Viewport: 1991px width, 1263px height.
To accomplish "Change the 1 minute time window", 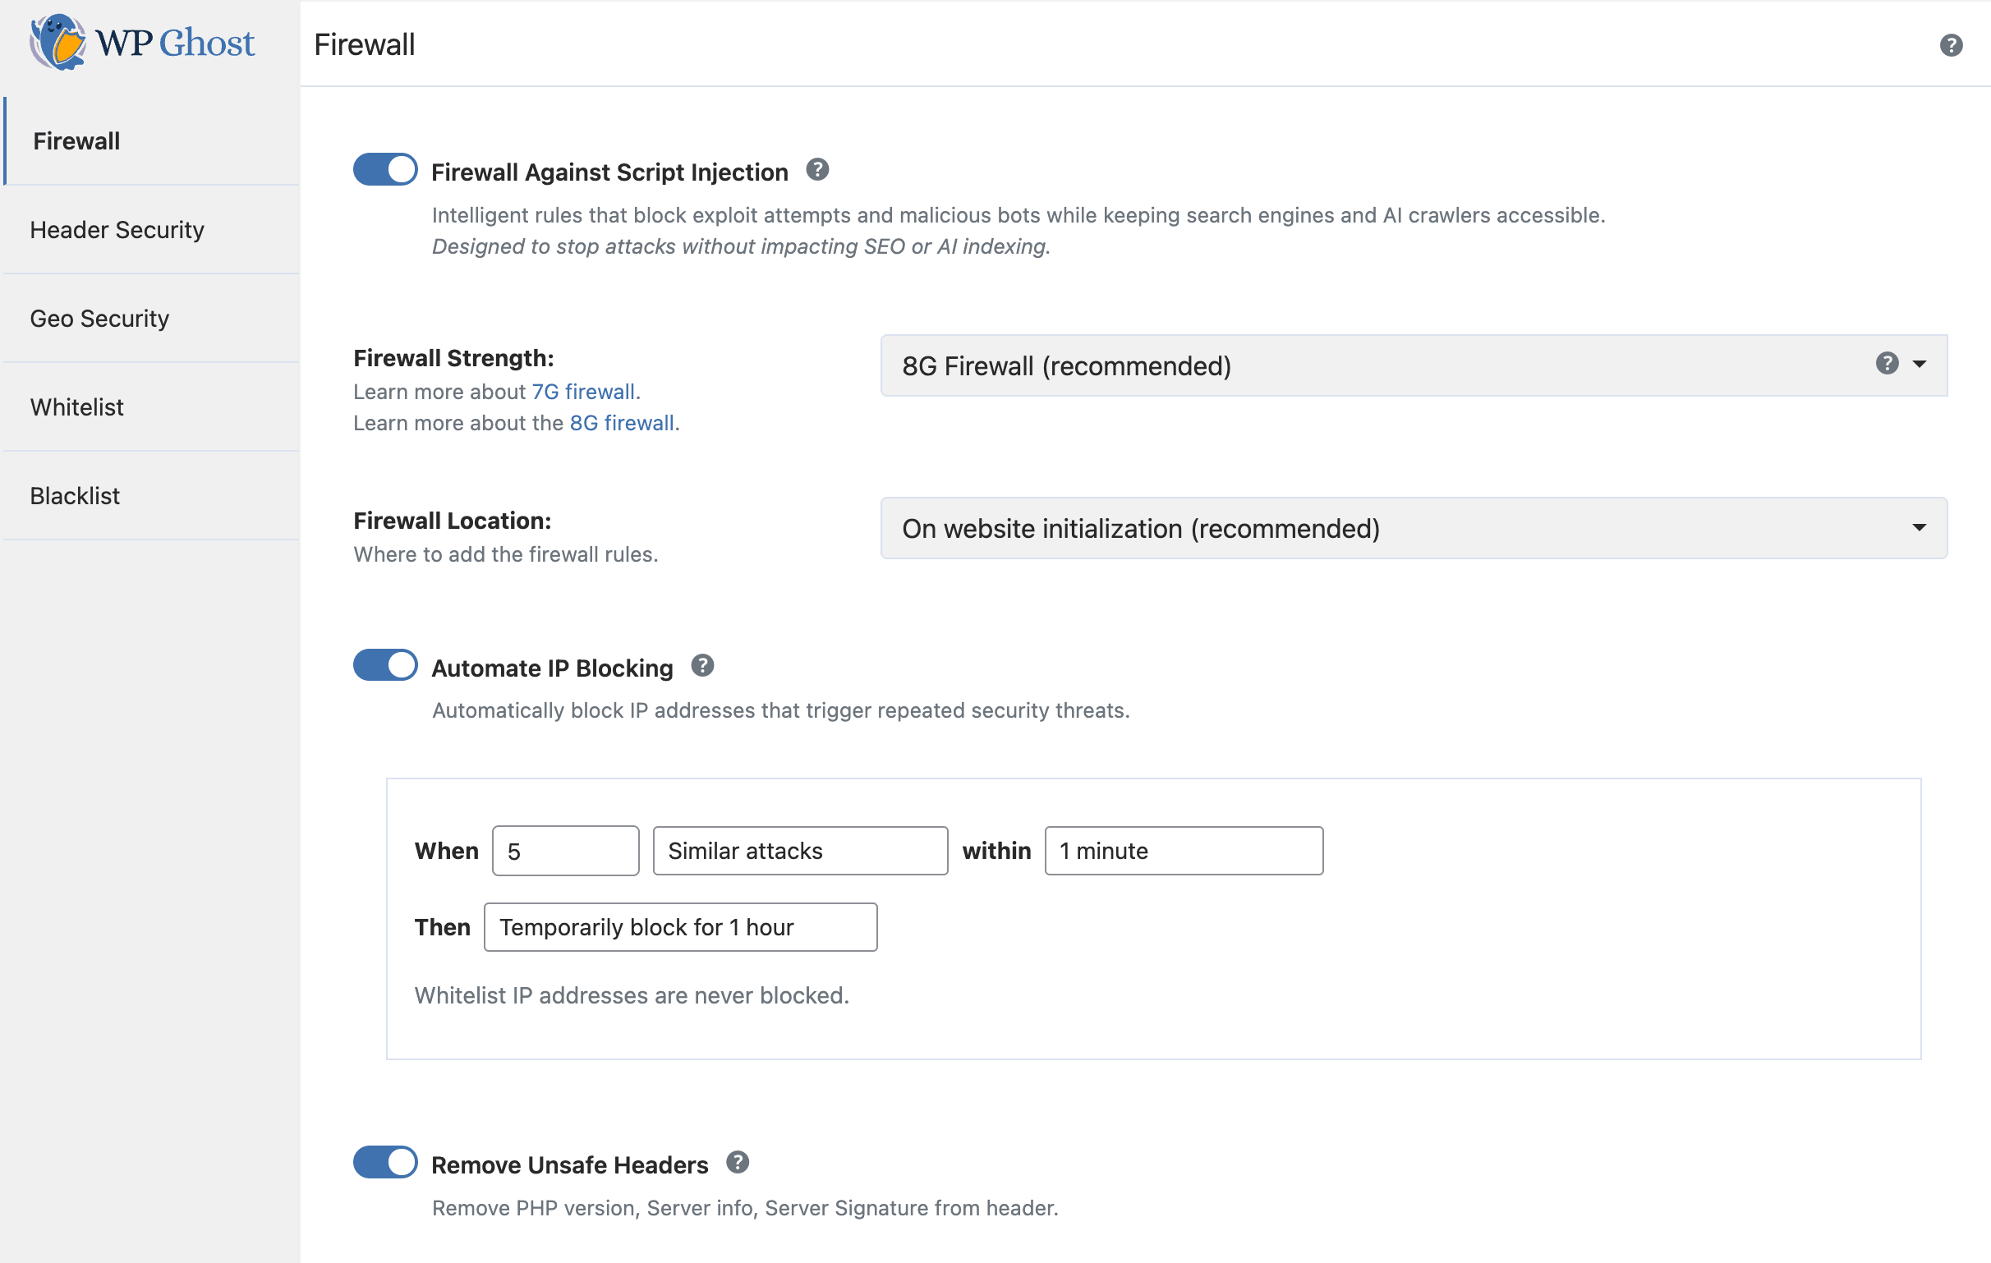I will pyautogui.click(x=1184, y=851).
